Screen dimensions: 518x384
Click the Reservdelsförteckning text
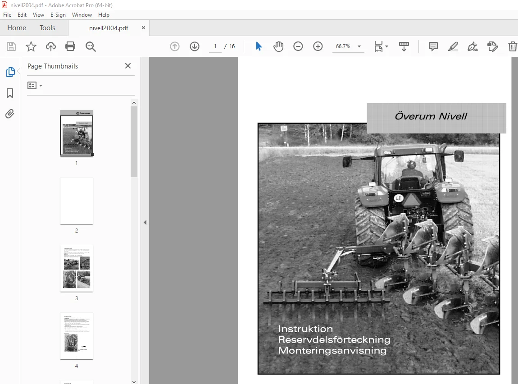click(x=334, y=340)
